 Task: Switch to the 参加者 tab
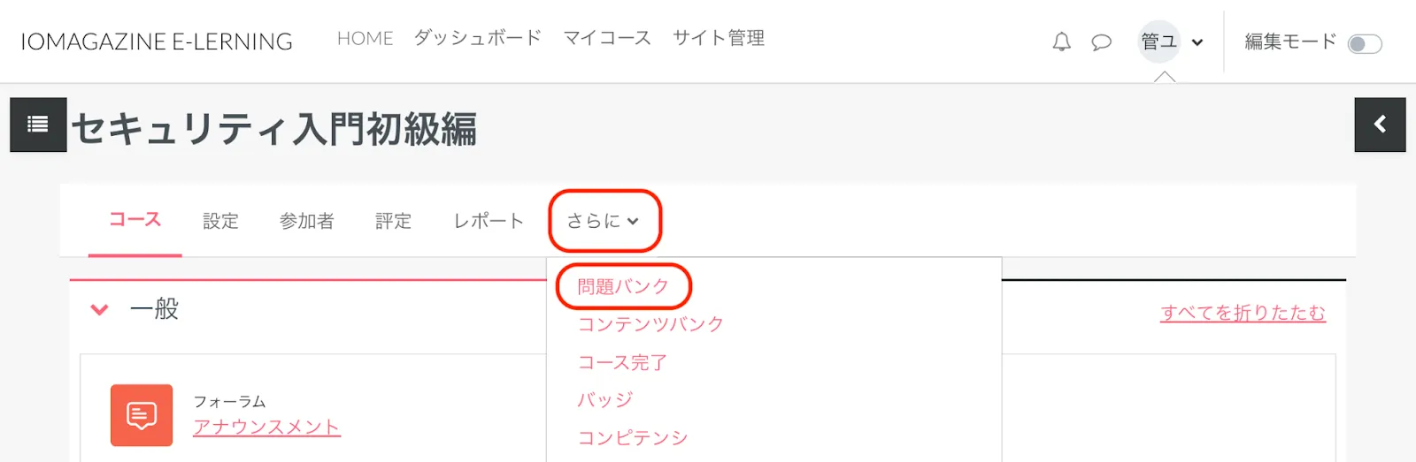tap(306, 221)
